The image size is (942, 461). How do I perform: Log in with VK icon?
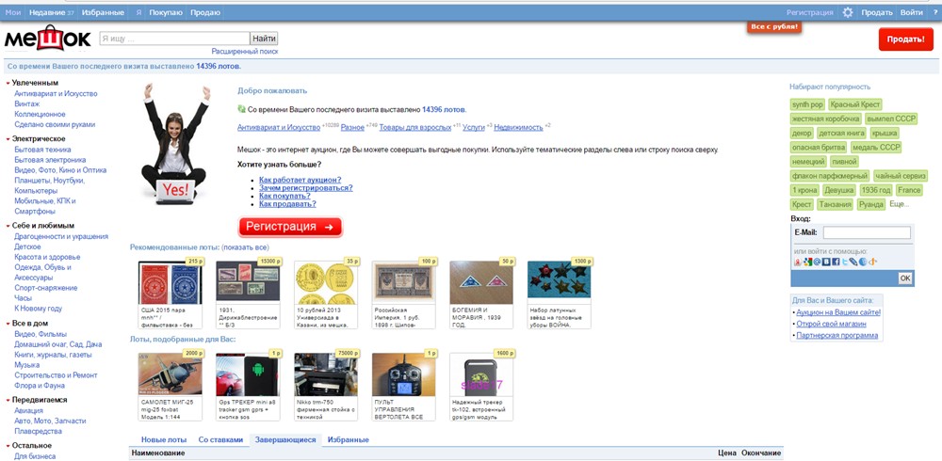tap(826, 262)
